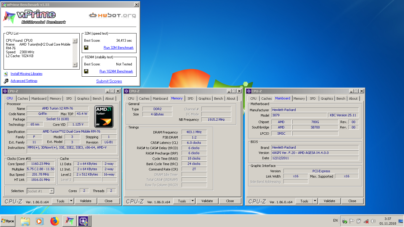Click the HT Link value 1816.01 MHz
This screenshot has height=227, width=404.
[x=41, y=180]
